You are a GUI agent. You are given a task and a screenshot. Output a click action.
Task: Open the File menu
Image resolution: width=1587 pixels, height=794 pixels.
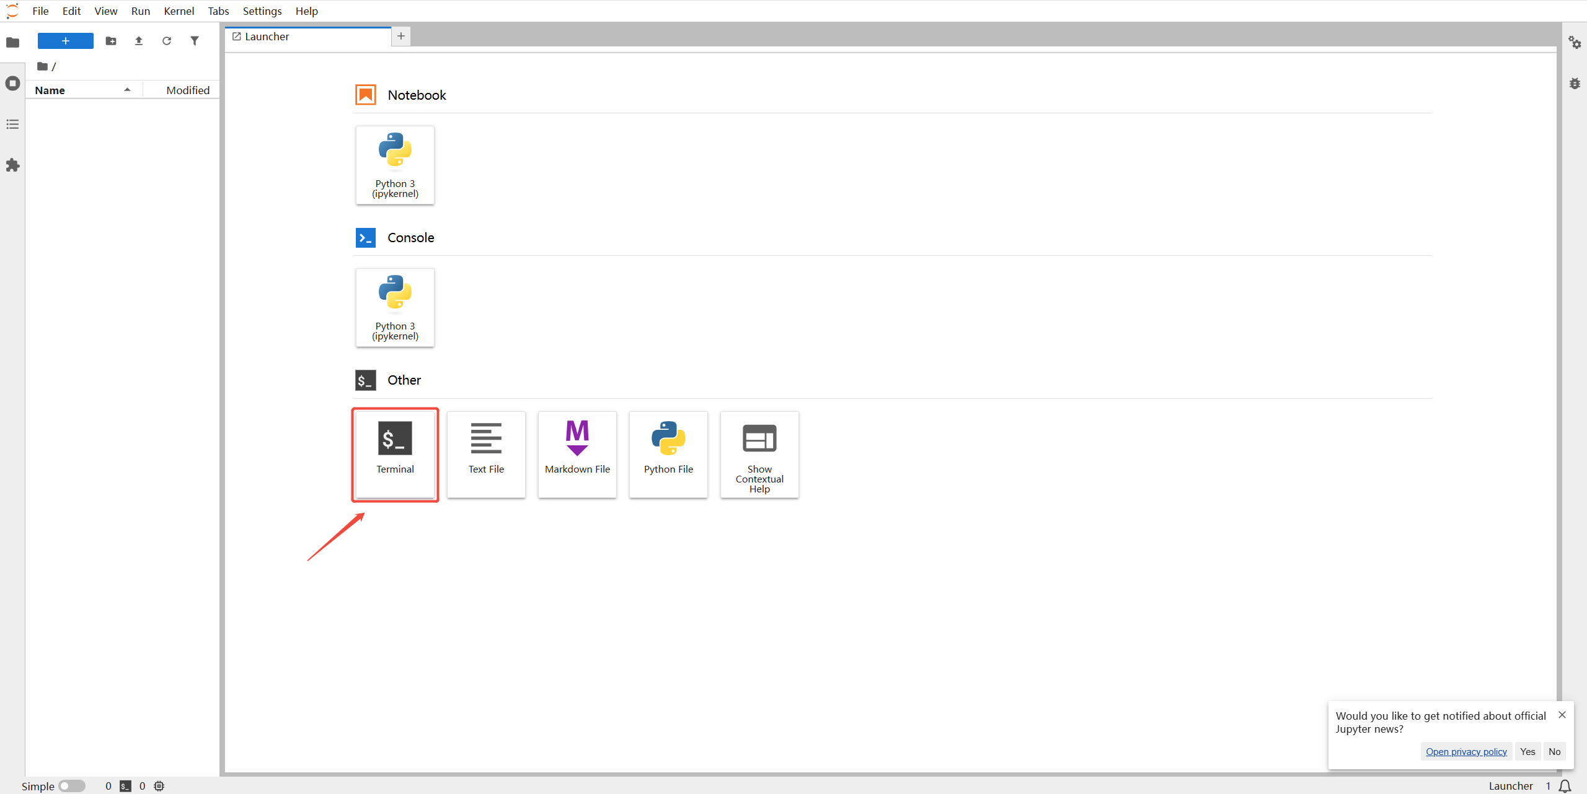point(40,11)
